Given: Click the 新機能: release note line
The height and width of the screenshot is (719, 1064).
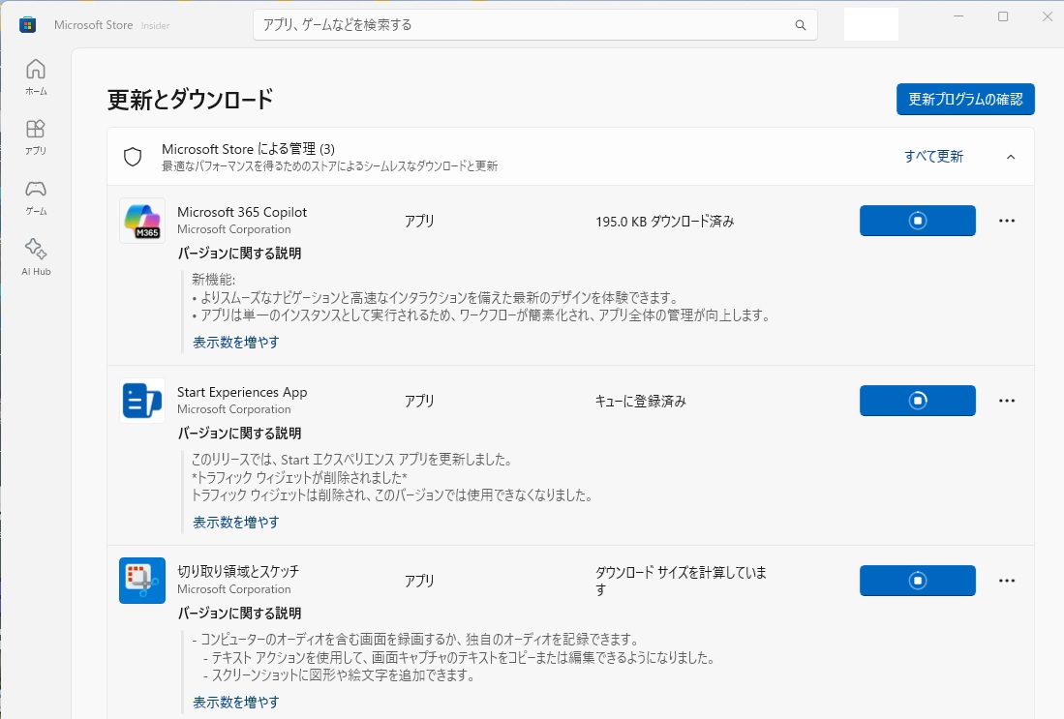Looking at the screenshot, I should tap(213, 280).
